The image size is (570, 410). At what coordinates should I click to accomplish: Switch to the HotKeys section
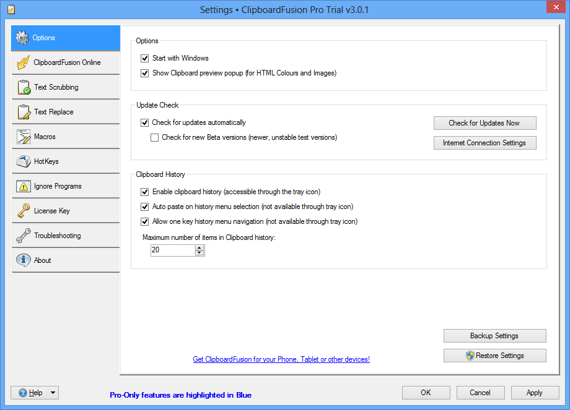click(x=66, y=161)
